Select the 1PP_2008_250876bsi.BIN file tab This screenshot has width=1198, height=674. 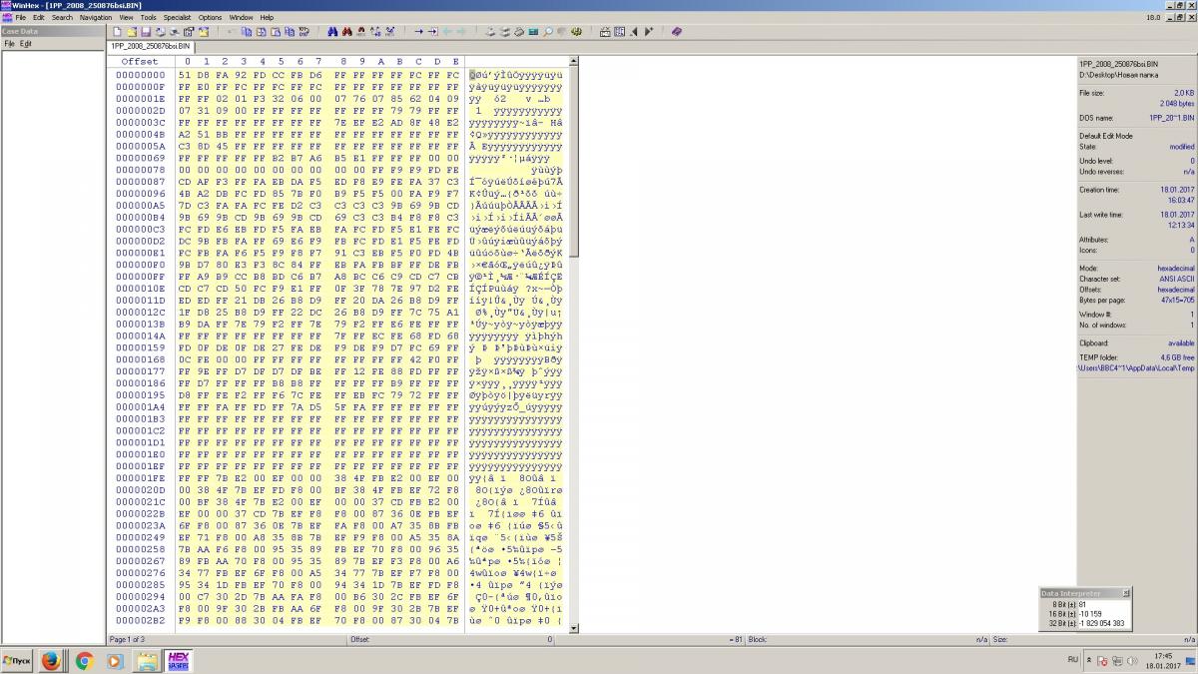point(151,46)
